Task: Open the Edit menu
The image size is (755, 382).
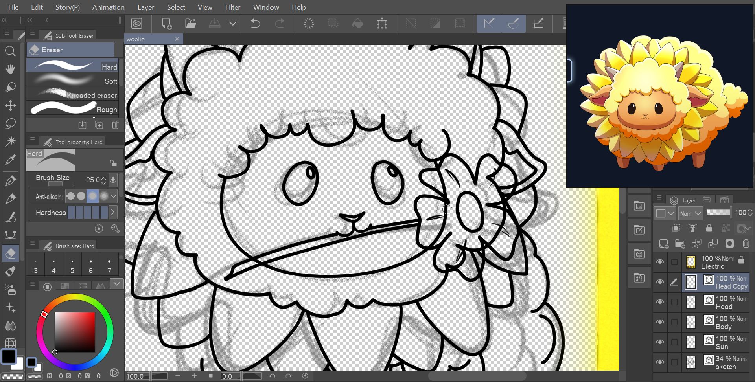Action: (37, 7)
